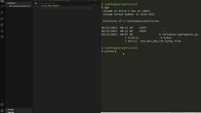Click variables-operadores.py in terminal dir listing
The height and width of the screenshot is (113, 201).
pos(180,34)
